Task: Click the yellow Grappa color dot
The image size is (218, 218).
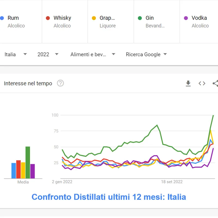Action: pos(94,18)
